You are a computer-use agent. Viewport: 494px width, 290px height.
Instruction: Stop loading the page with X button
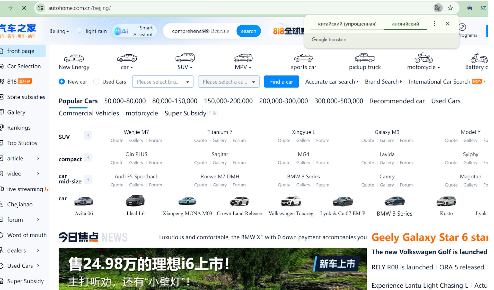point(24,8)
